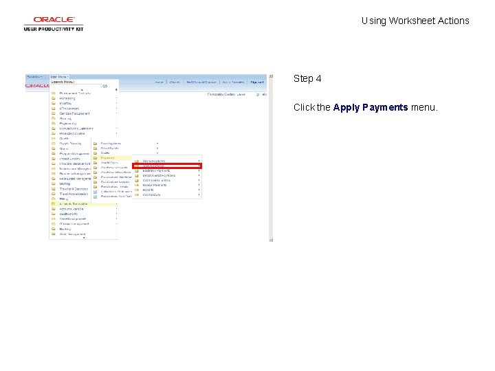This screenshot has height=371, width=495.
Task: Click the Electronic Payments folder icon
Action: tap(137, 170)
